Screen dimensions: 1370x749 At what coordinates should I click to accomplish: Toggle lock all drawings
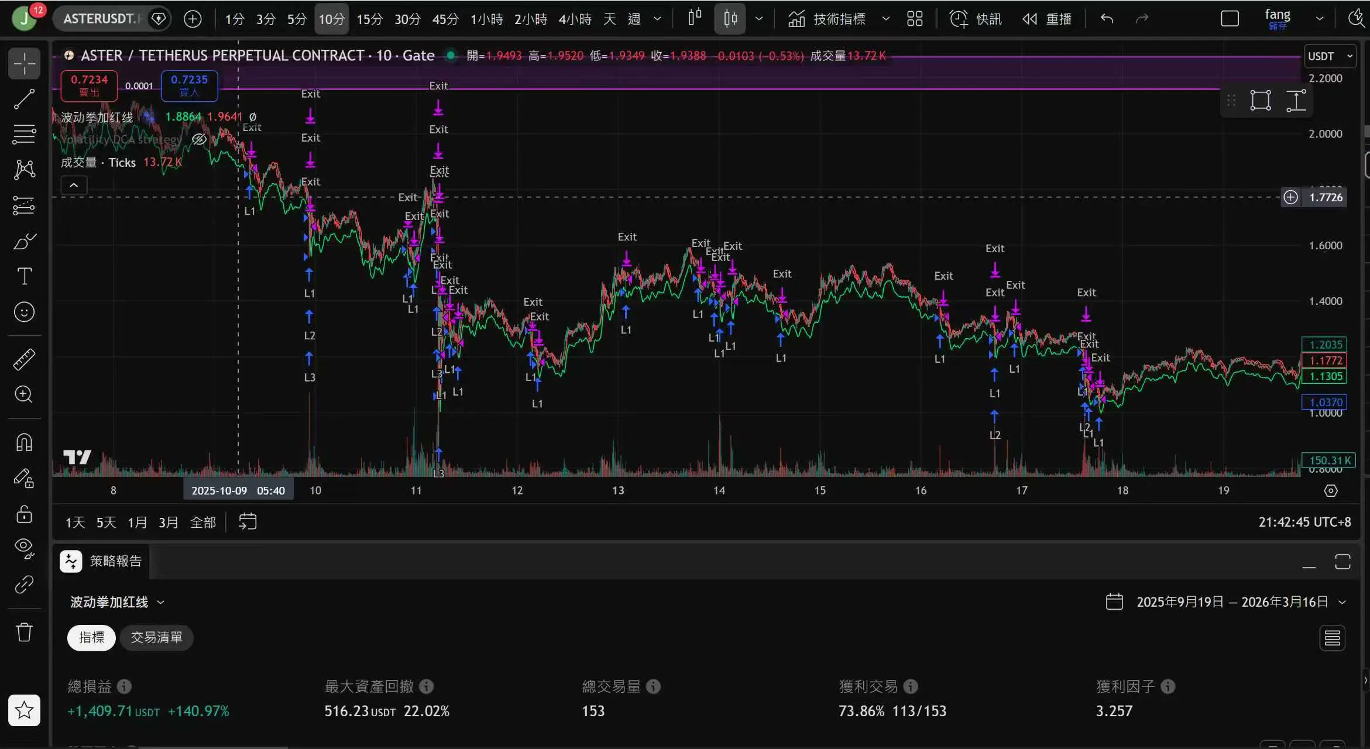pyautogui.click(x=24, y=514)
